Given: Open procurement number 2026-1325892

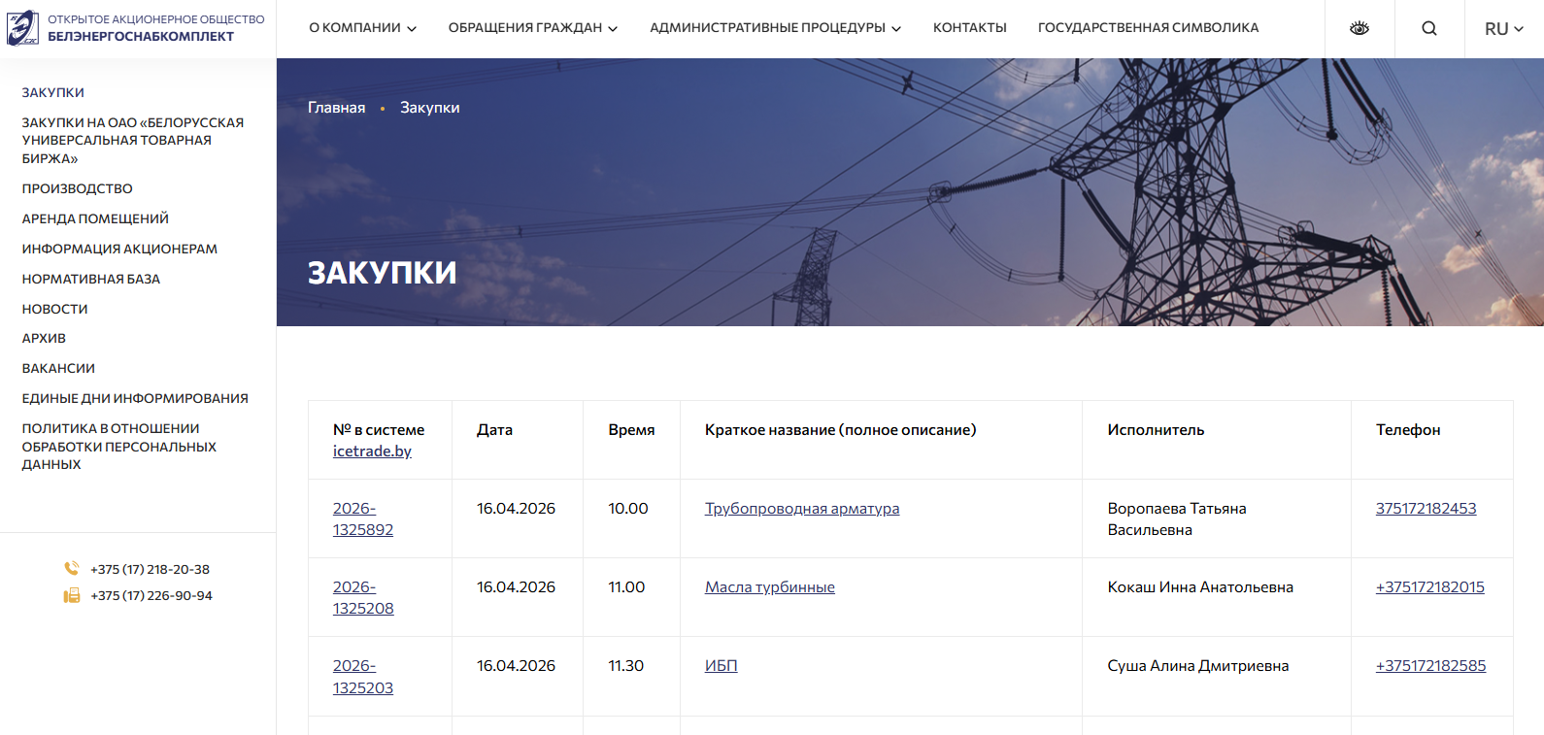Looking at the screenshot, I should 363,519.
